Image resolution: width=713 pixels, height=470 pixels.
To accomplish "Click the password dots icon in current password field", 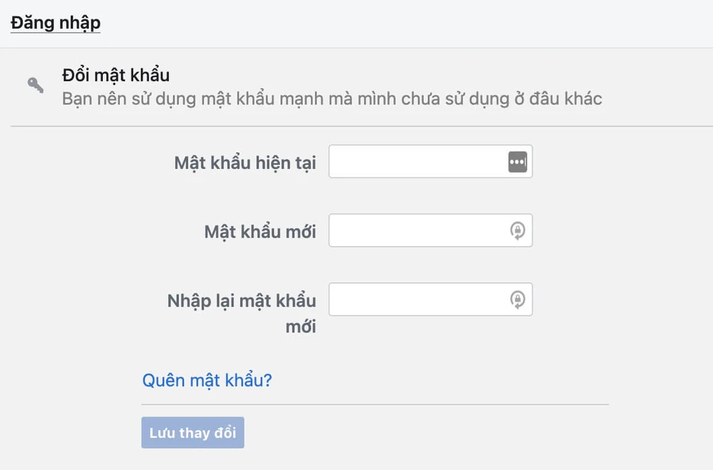I will [518, 161].
